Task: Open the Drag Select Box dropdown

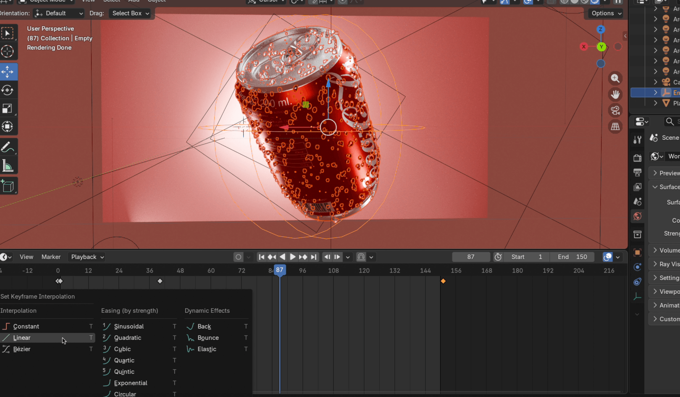Action: [130, 13]
